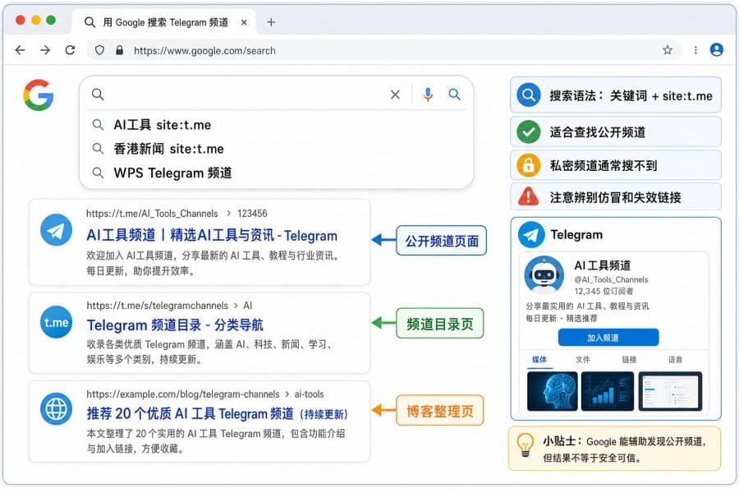Click the green checkmark icon beside 适合查找公开频道

(x=528, y=132)
